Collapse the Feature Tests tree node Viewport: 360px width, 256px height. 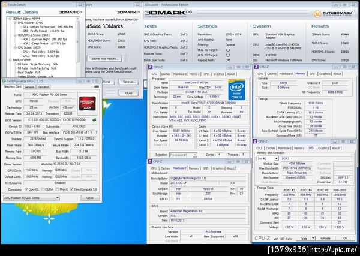coord(9,59)
